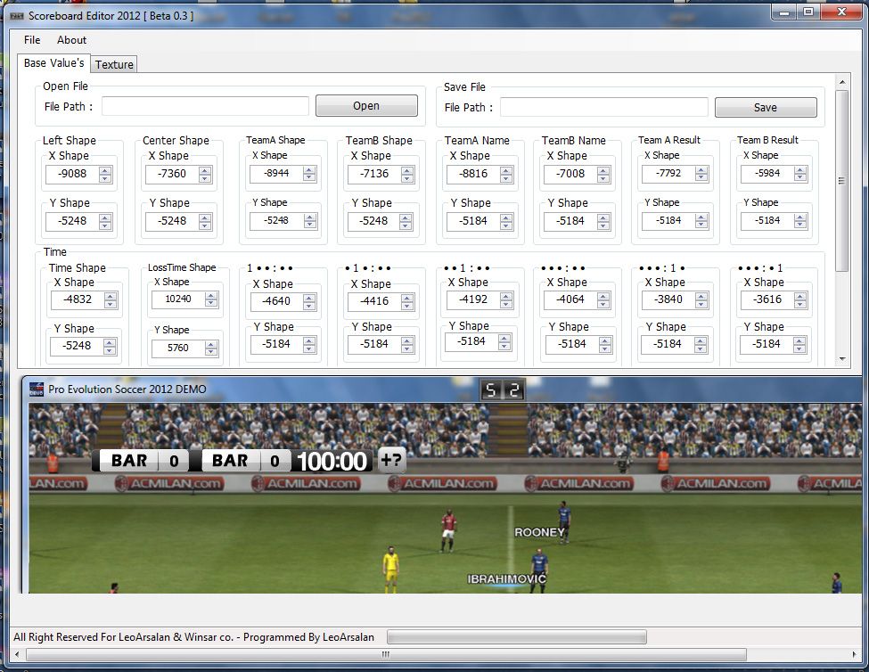Increase TeamA Shape X value spinner
869x672 pixels.
[x=308, y=170]
